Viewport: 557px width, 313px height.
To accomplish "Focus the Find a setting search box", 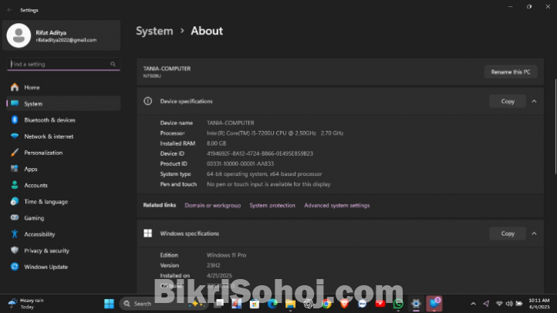I will 63,64.
